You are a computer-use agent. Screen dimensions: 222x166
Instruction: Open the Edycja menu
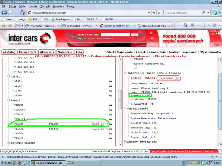(x=12, y=6)
